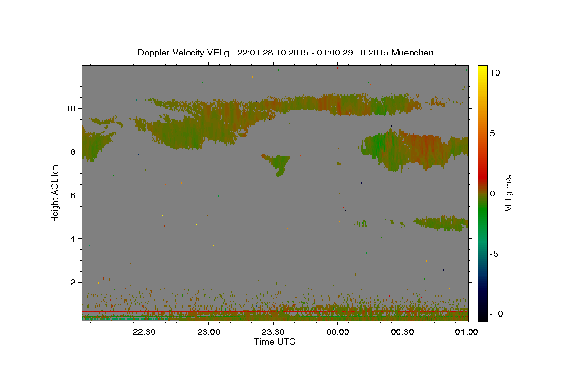579x386 pixels.
Task: Click the height tick label '2'
Action: click(73, 282)
